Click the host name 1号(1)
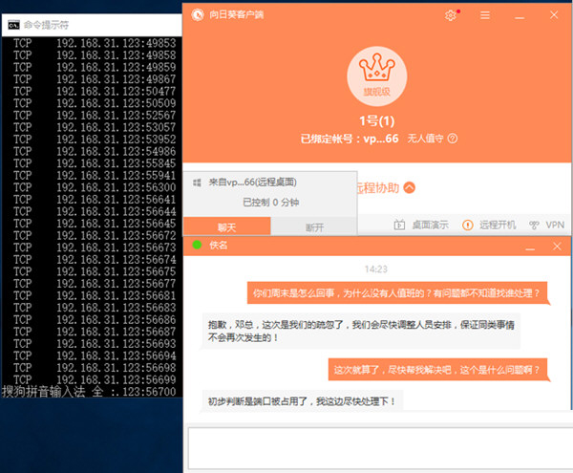This screenshot has width=573, height=473. [x=377, y=121]
